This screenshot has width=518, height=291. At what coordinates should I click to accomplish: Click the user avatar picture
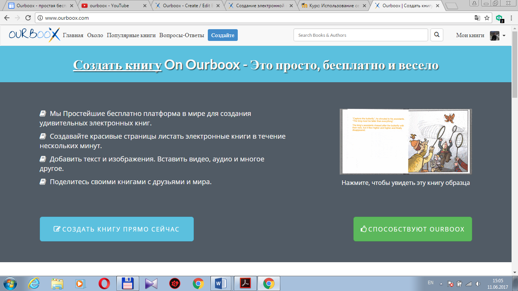tap(494, 36)
